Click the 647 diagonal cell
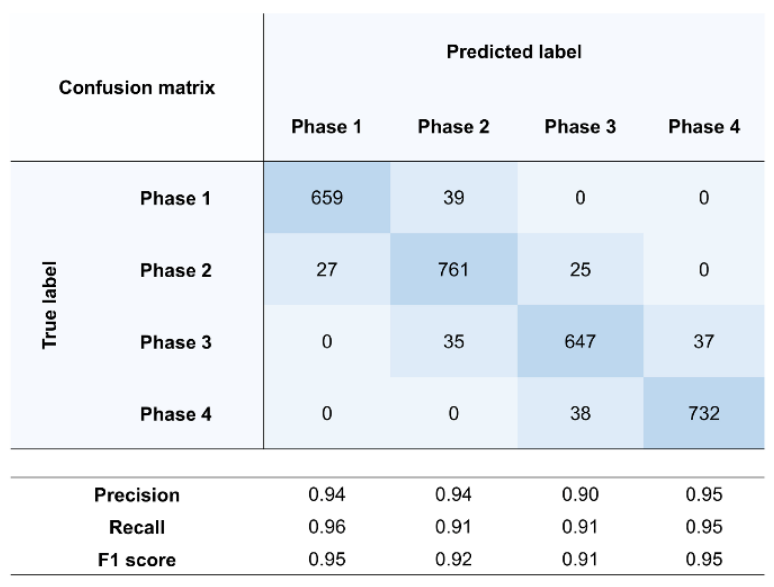The height and width of the screenshot is (587, 774). click(580, 342)
